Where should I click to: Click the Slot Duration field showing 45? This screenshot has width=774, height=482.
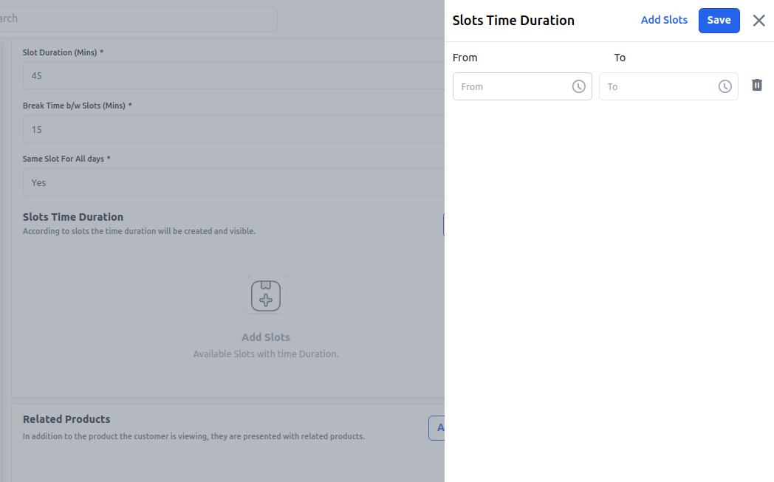pyautogui.click(x=233, y=75)
